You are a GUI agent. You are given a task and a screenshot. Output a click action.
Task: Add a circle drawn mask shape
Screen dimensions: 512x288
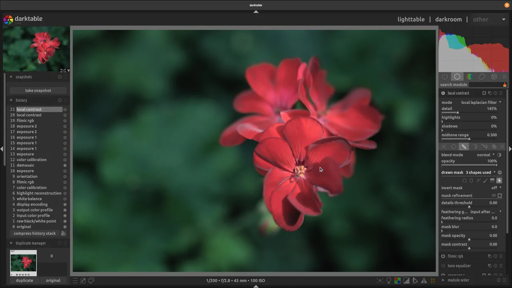coord(464,181)
